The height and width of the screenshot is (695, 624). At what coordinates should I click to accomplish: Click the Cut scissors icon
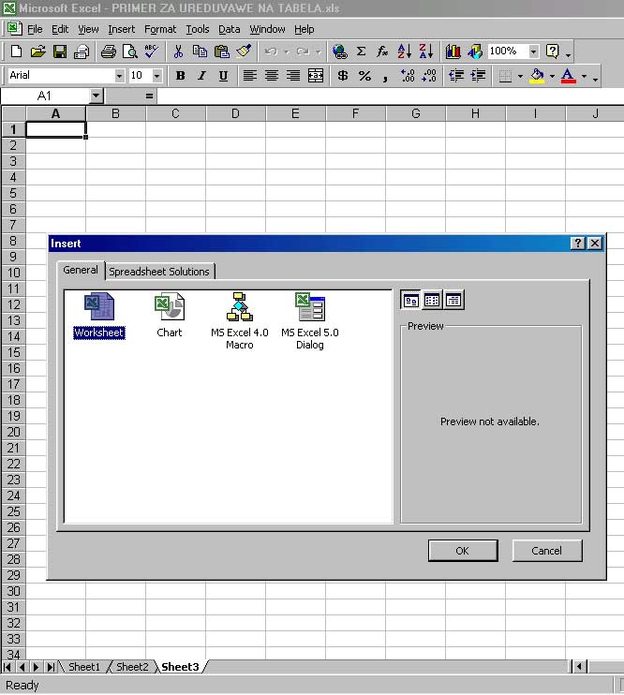tap(178, 52)
